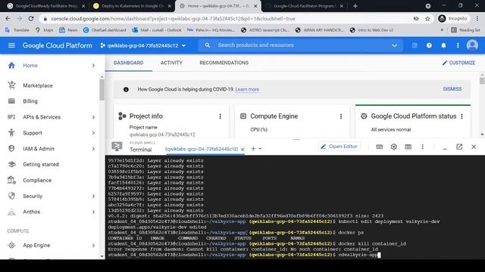Switch to the RECOMMENDATIONS tab
The width and height of the screenshot is (485, 272).
click(224, 63)
